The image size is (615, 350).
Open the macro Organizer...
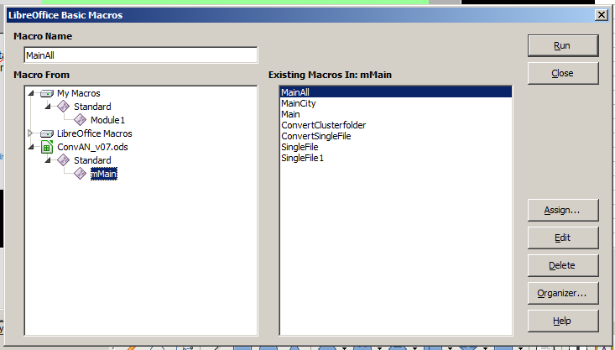(x=563, y=293)
